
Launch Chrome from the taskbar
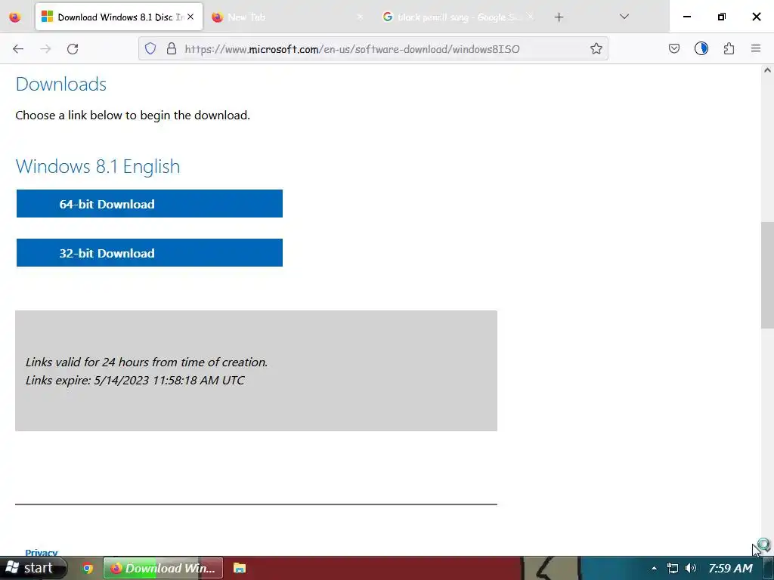pos(88,568)
